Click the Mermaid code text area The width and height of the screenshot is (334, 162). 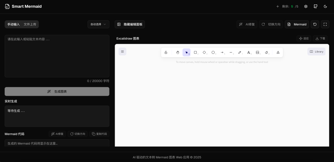pos(57,143)
